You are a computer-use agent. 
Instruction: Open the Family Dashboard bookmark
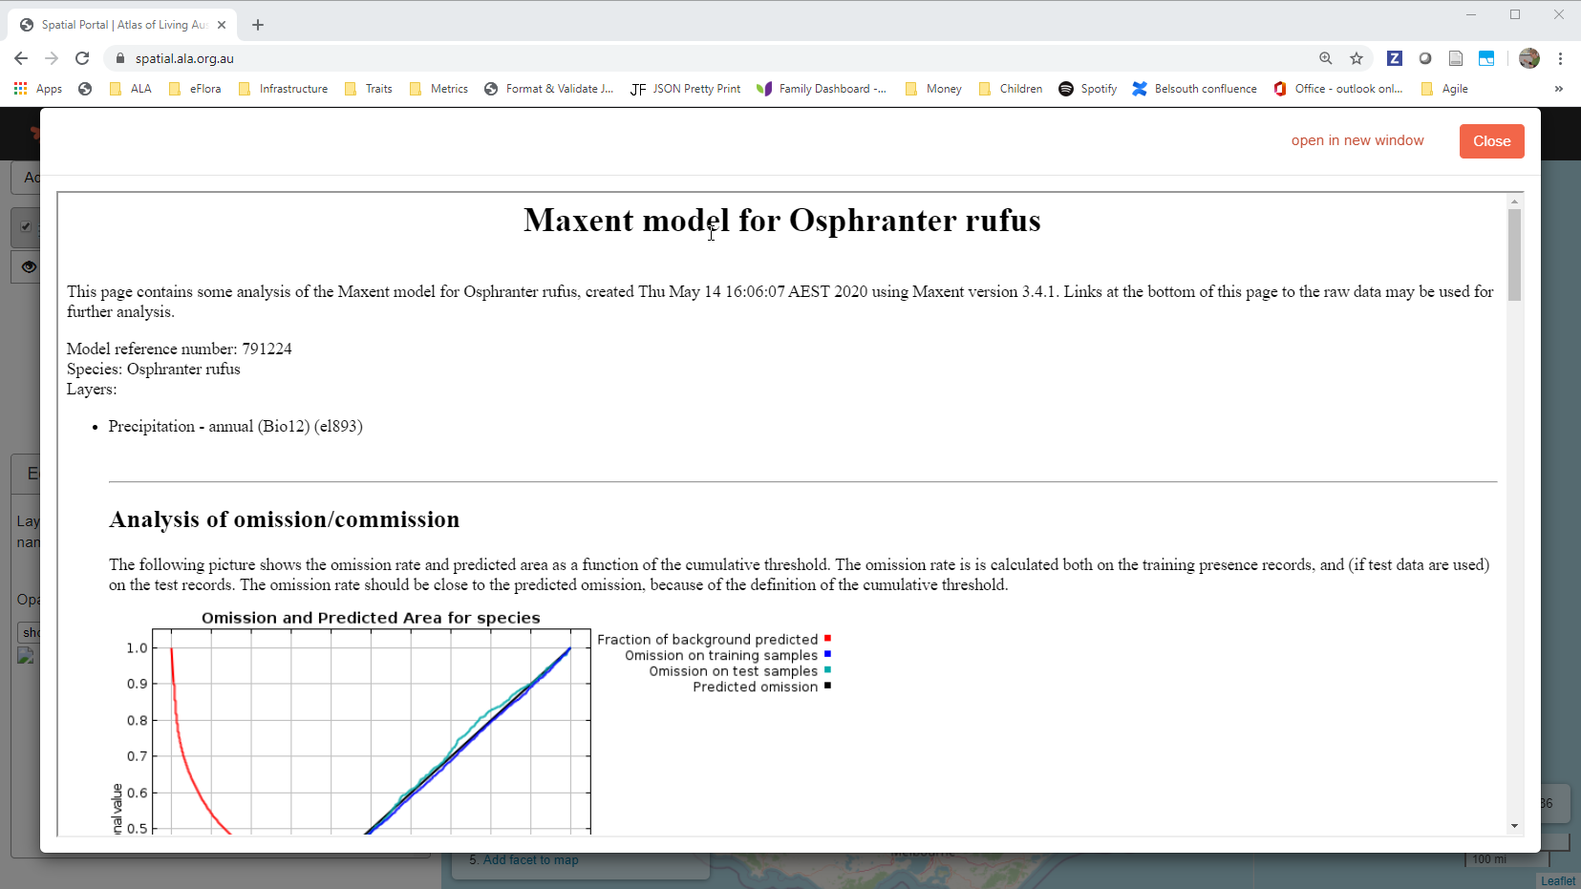point(822,89)
